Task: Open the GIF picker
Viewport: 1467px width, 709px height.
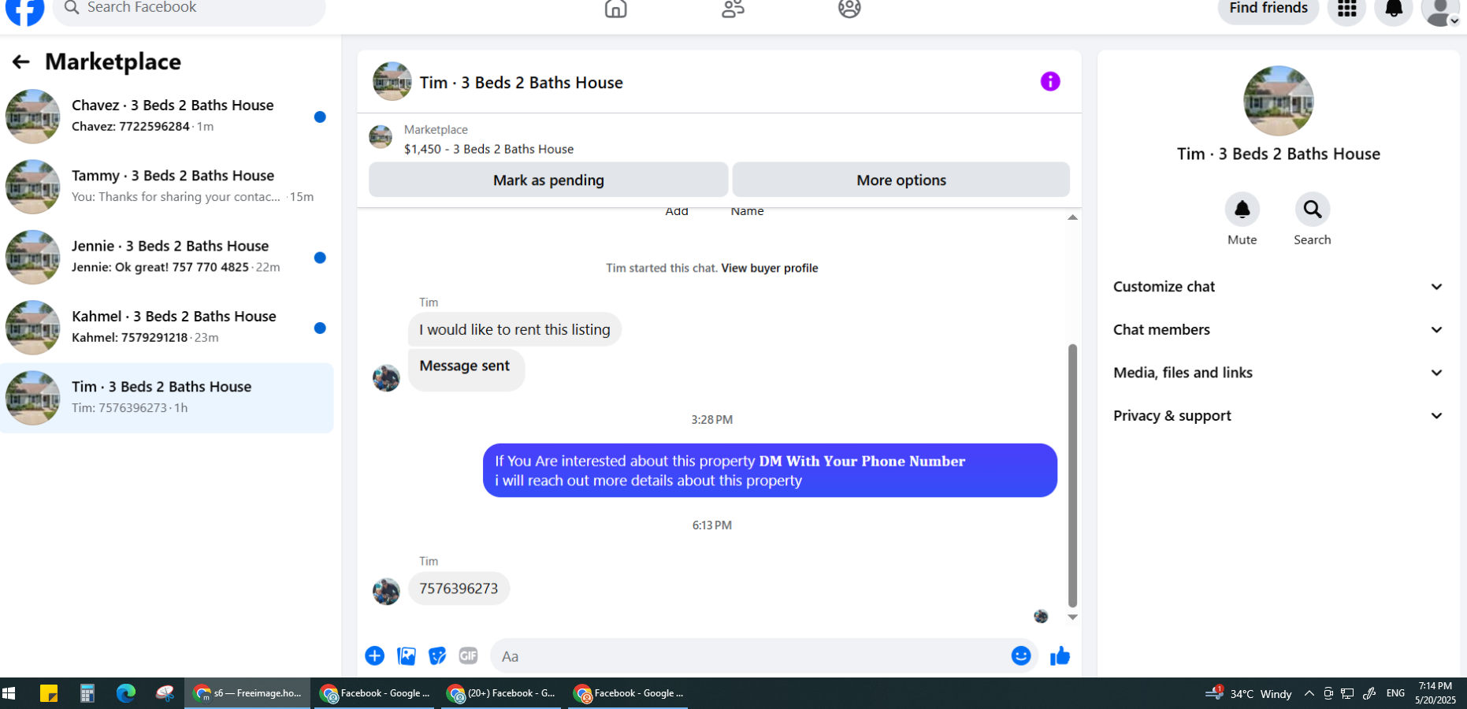Action: (468, 655)
